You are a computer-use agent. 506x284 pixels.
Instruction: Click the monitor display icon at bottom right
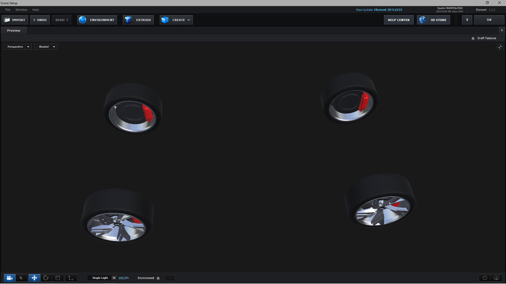(x=496, y=278)
